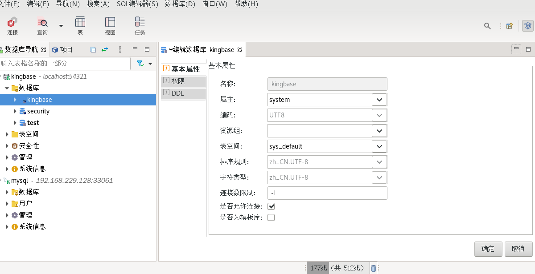Click the 确定 button
This screenshot has height=274, width=535.
point(488,249)
